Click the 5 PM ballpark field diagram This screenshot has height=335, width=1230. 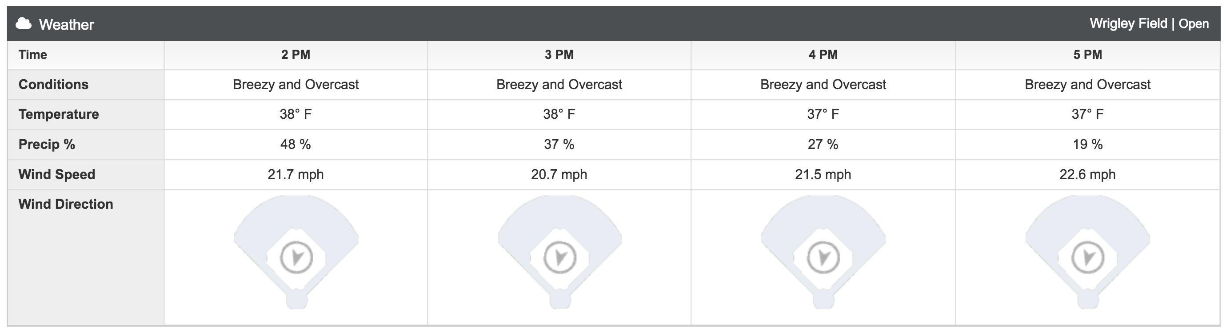(1088, 252)
